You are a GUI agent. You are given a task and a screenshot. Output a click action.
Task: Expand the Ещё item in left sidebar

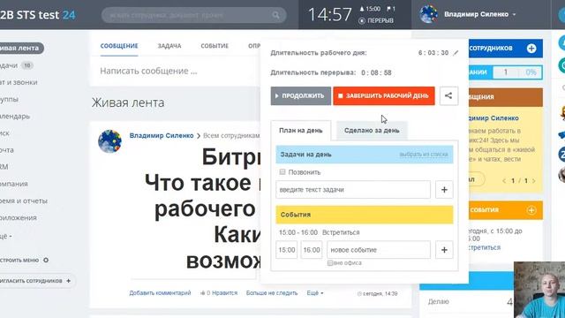pyautogui.click(x=6, y=236)
